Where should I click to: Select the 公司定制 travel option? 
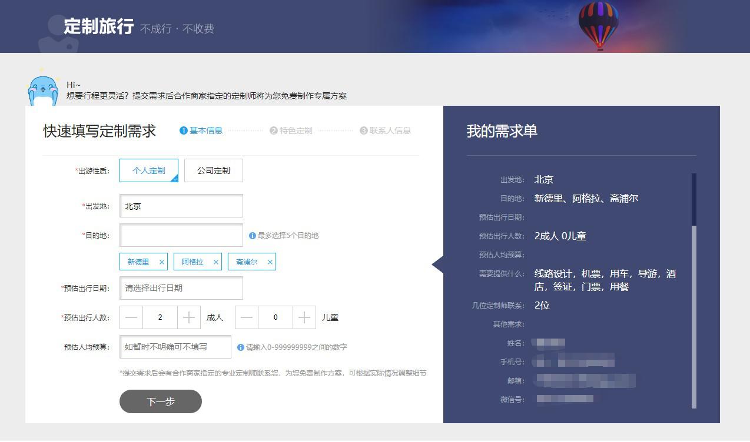coord(213,170)
